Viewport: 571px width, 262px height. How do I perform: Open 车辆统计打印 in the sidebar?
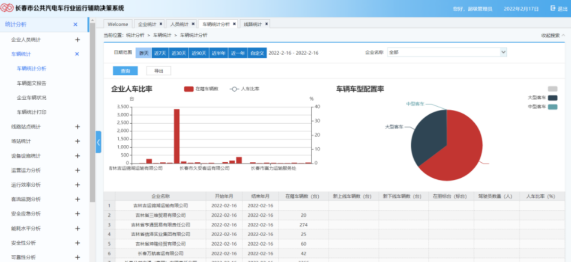click(x=32, y=112)
